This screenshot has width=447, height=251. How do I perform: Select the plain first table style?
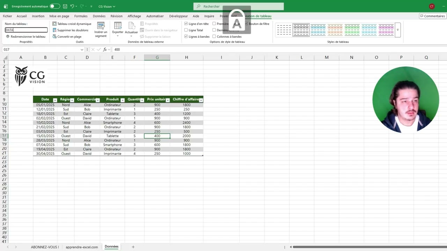[284, 30]
